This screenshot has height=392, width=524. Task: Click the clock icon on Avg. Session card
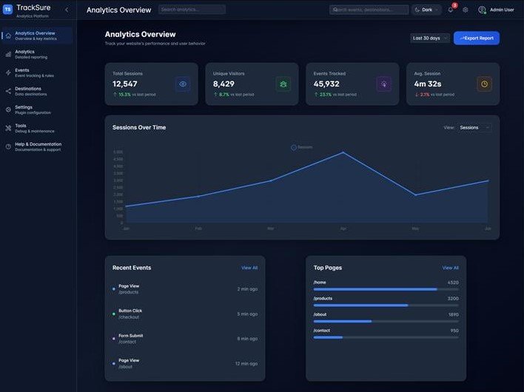click(484, 84)
